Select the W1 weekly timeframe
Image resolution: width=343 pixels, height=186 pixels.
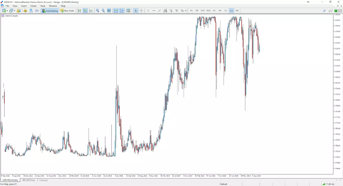coord(232,11)
